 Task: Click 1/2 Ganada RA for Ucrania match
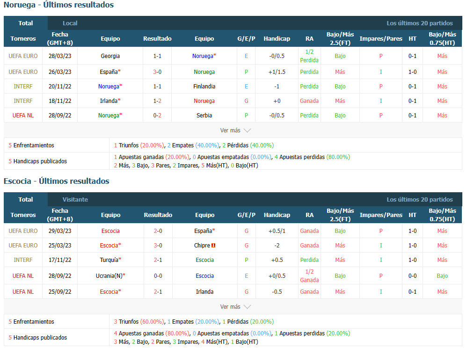[x=309, y=276]
